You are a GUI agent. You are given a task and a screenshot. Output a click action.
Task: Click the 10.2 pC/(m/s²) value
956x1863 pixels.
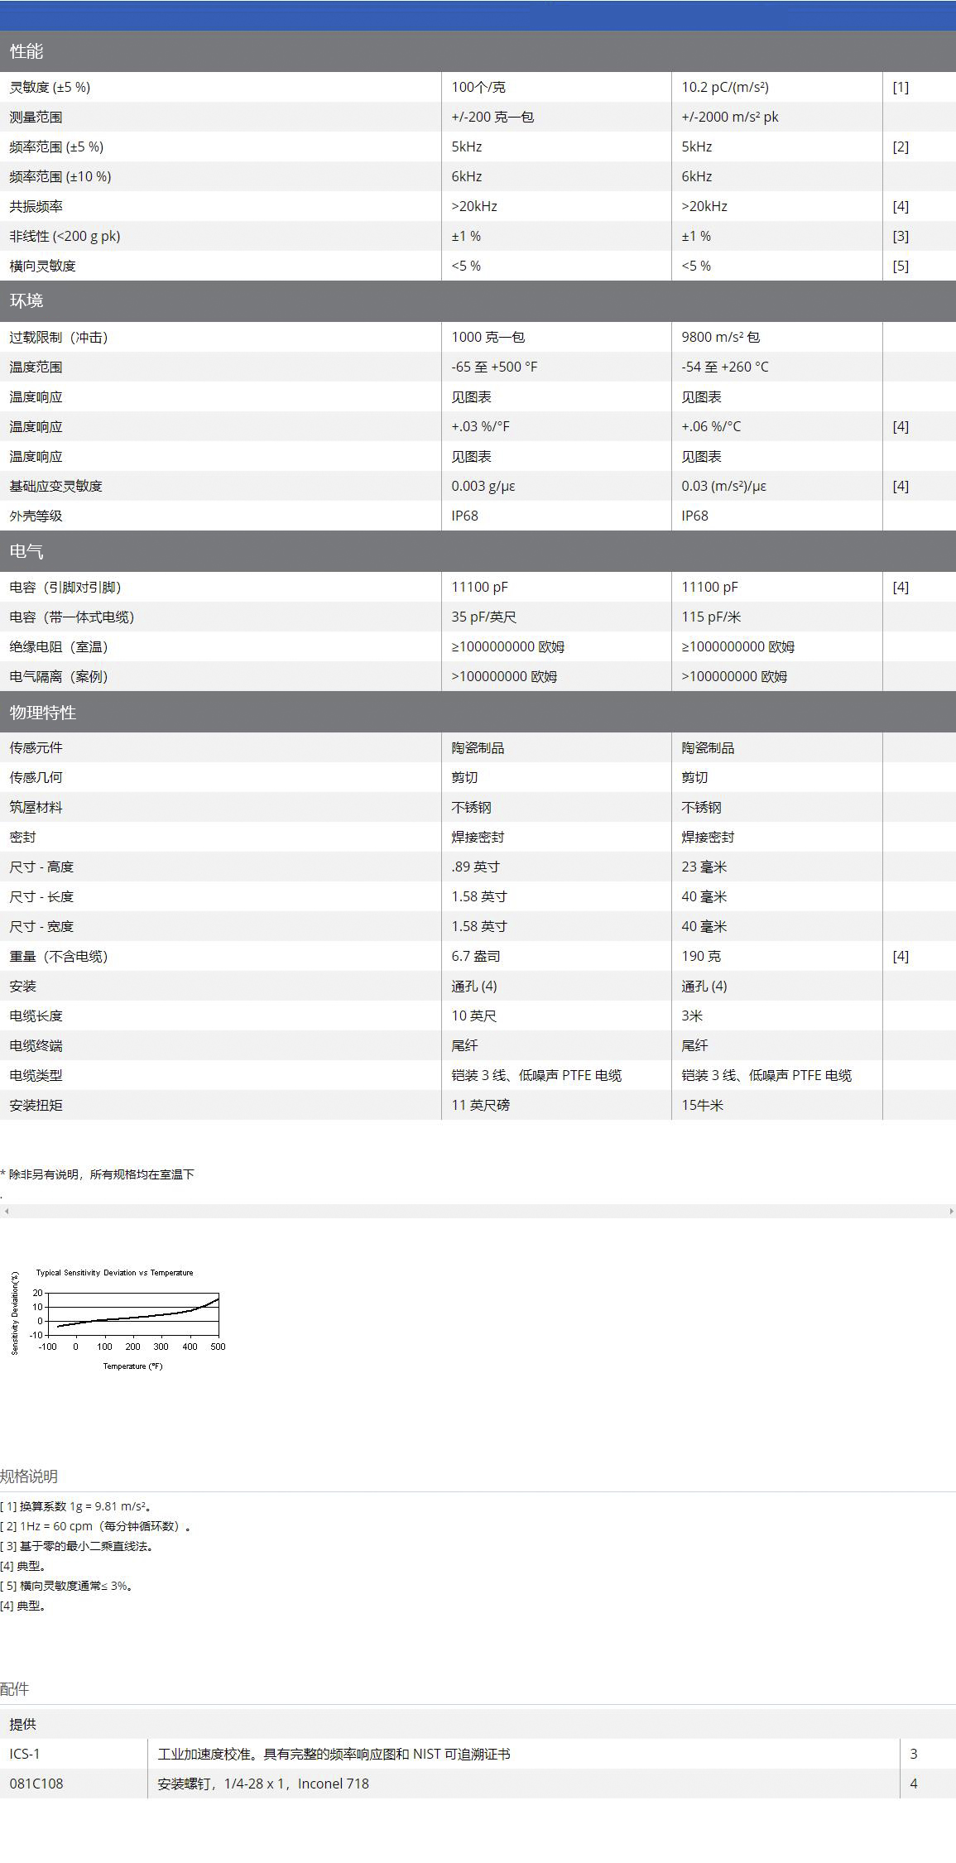[725, 87]
